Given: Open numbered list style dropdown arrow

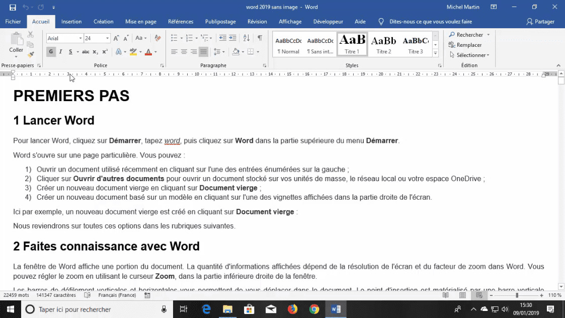Looking at the screenshot, I should tap(196, 38).
